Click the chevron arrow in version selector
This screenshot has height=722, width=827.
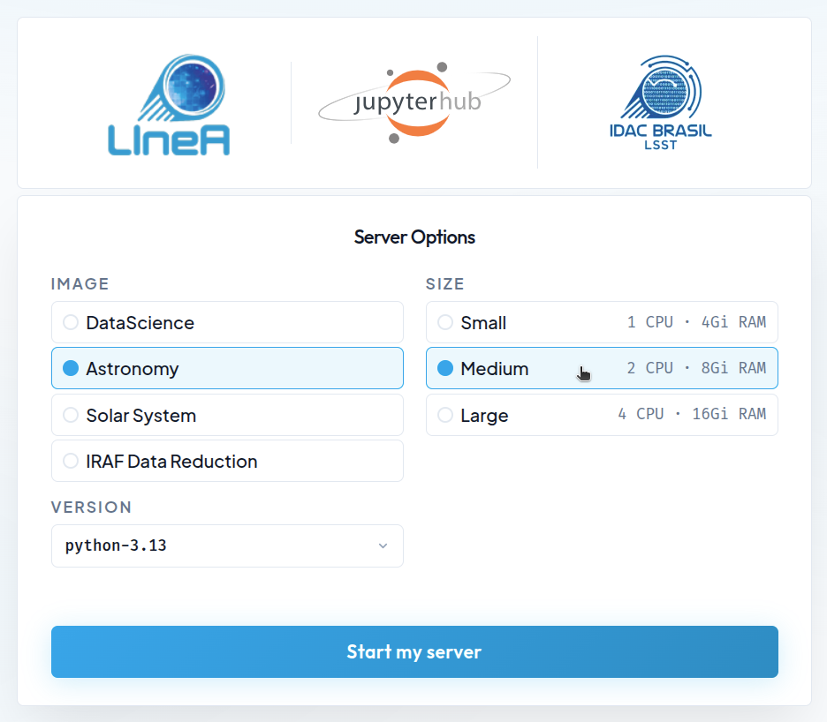pyautogui.click(x=383, y=545)
